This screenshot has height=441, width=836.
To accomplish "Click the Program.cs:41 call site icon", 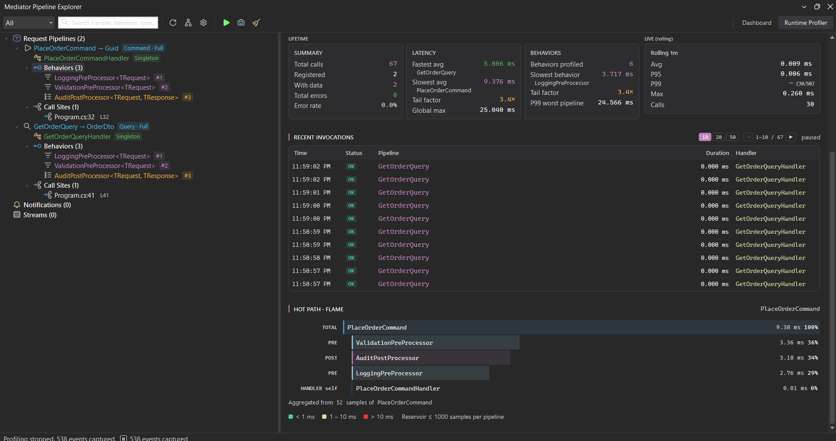I will click(x=48, y=195).
